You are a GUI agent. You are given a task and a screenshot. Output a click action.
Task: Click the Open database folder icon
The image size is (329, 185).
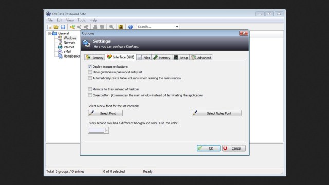coord(56,27)
